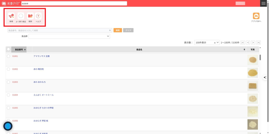Open the blue chat bubble widget
The image size is (269, 134).
click(8, 126)
